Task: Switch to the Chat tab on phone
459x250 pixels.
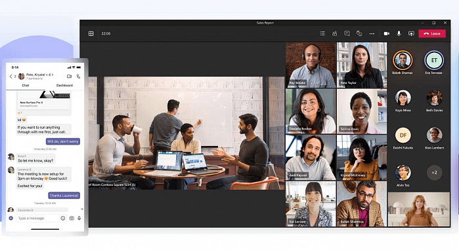Action: coord(26,86)
